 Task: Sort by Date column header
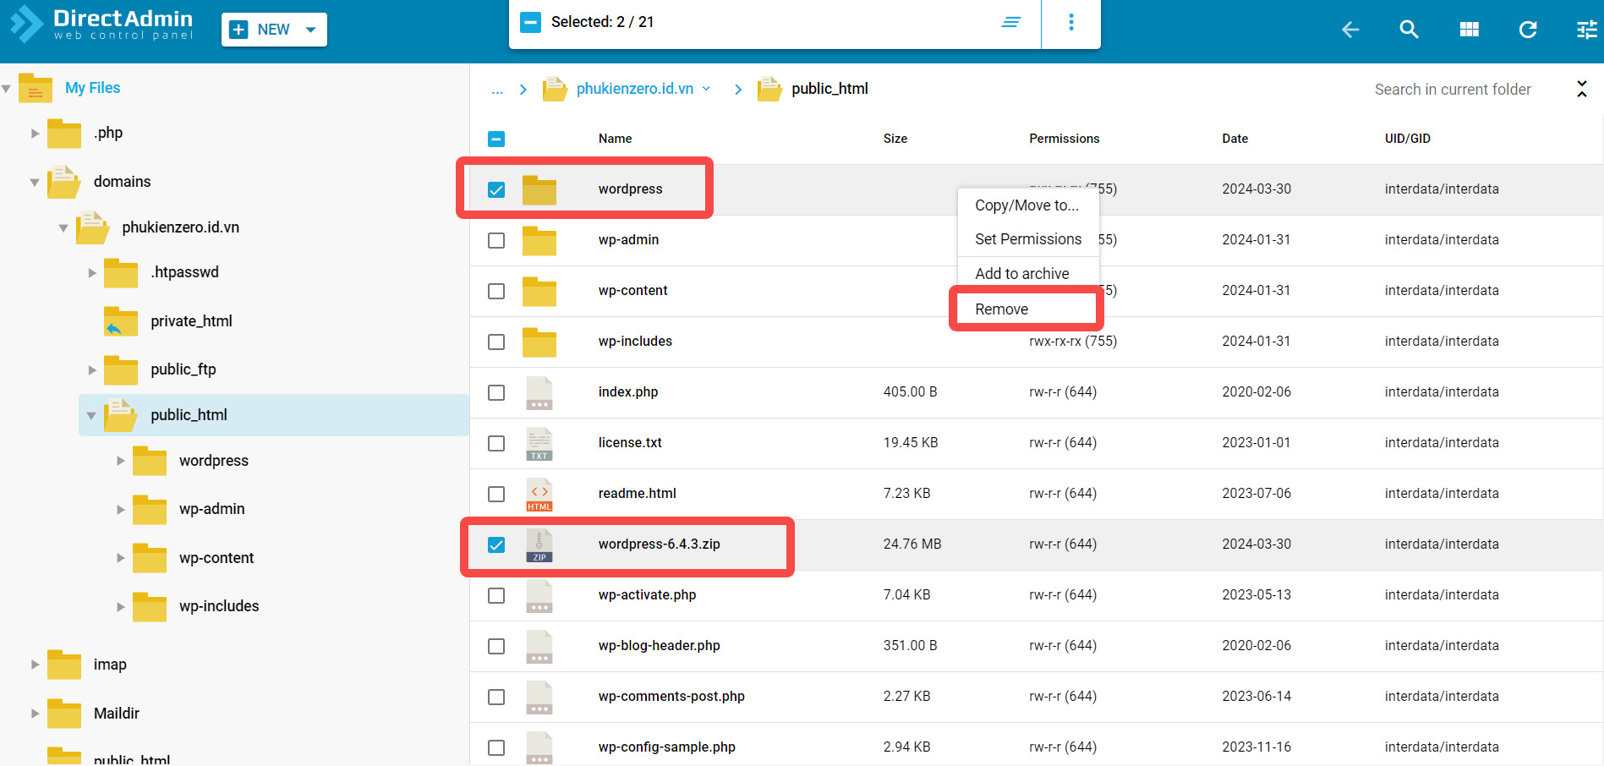tap(1235, 139)
